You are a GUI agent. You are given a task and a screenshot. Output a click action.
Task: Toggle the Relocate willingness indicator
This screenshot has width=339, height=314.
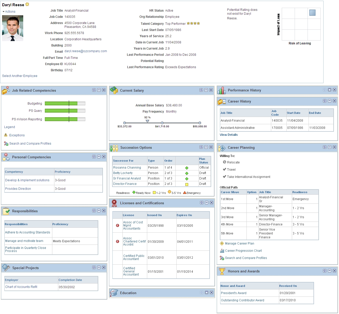(x=225, y=162)
